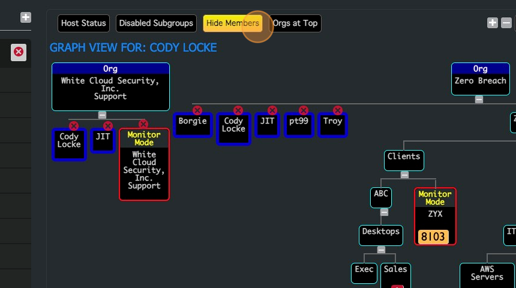The width and height of the screenshot is (516, 288).
Task: Zoom in graph with plus icon
Action: coord(493,23)
